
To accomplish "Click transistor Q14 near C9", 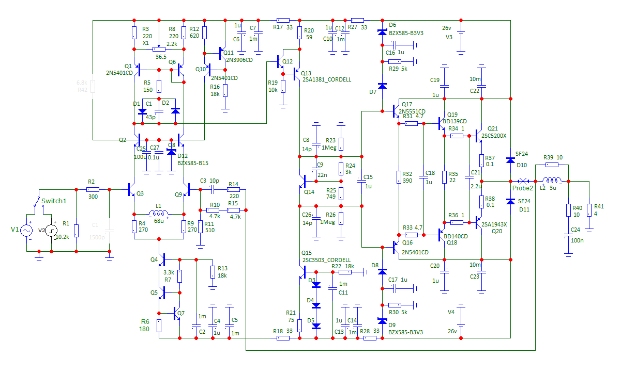I will pyautogui.click(x=302, y=181).
